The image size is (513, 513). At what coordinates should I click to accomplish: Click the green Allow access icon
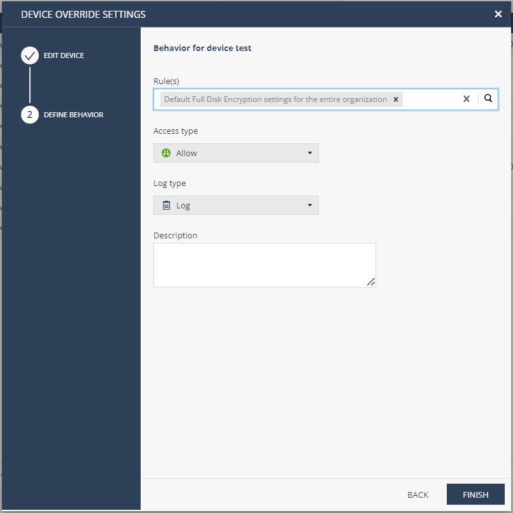(166, 153)
